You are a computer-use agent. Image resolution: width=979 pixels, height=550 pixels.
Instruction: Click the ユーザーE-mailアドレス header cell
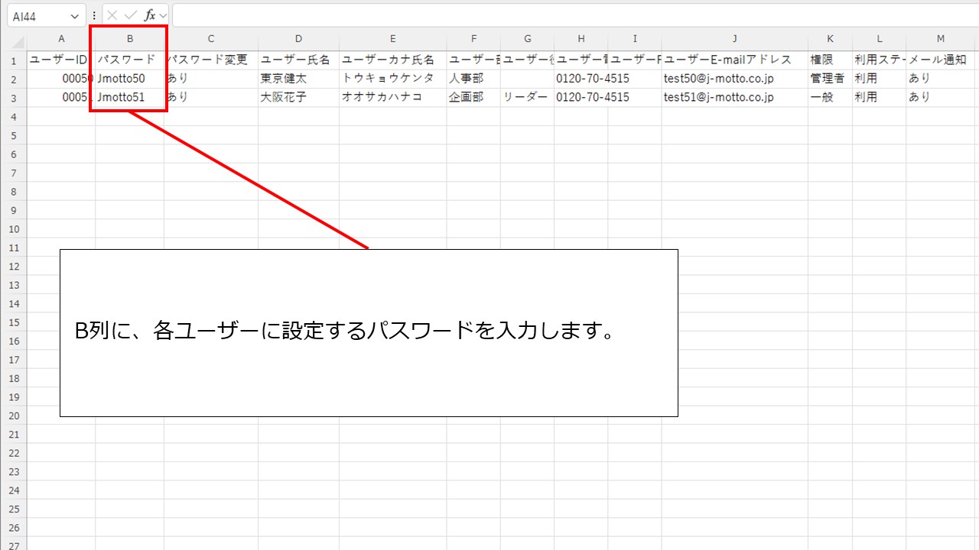point(735,60)
